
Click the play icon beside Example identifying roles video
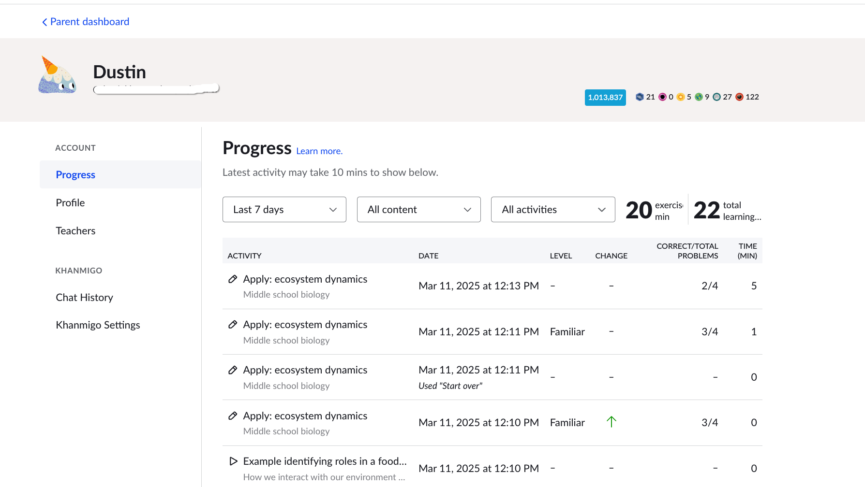pos(233,461)
